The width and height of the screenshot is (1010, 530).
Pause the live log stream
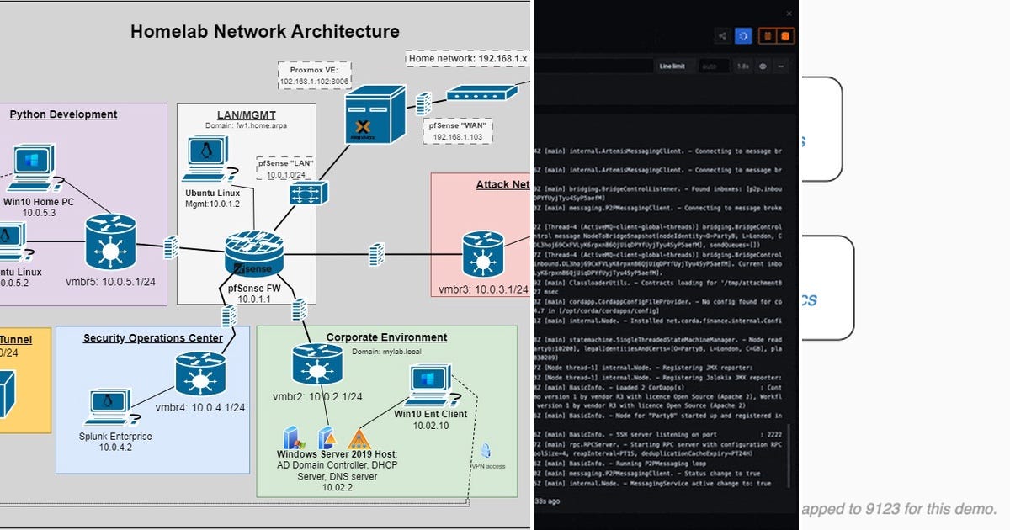tap(768, 36)
